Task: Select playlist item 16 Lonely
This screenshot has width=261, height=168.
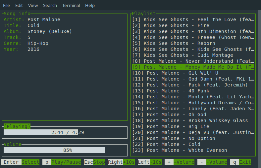Action: pos(193,109)
